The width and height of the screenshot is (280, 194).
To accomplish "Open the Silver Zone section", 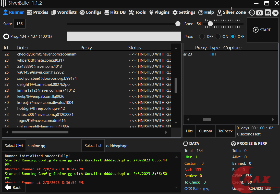I will pos(231,12).
